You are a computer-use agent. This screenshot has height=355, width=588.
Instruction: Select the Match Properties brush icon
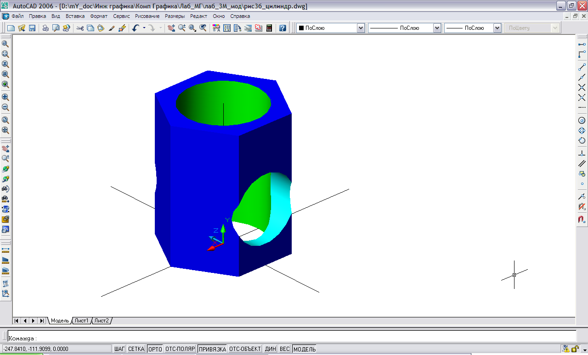(112, 28)
